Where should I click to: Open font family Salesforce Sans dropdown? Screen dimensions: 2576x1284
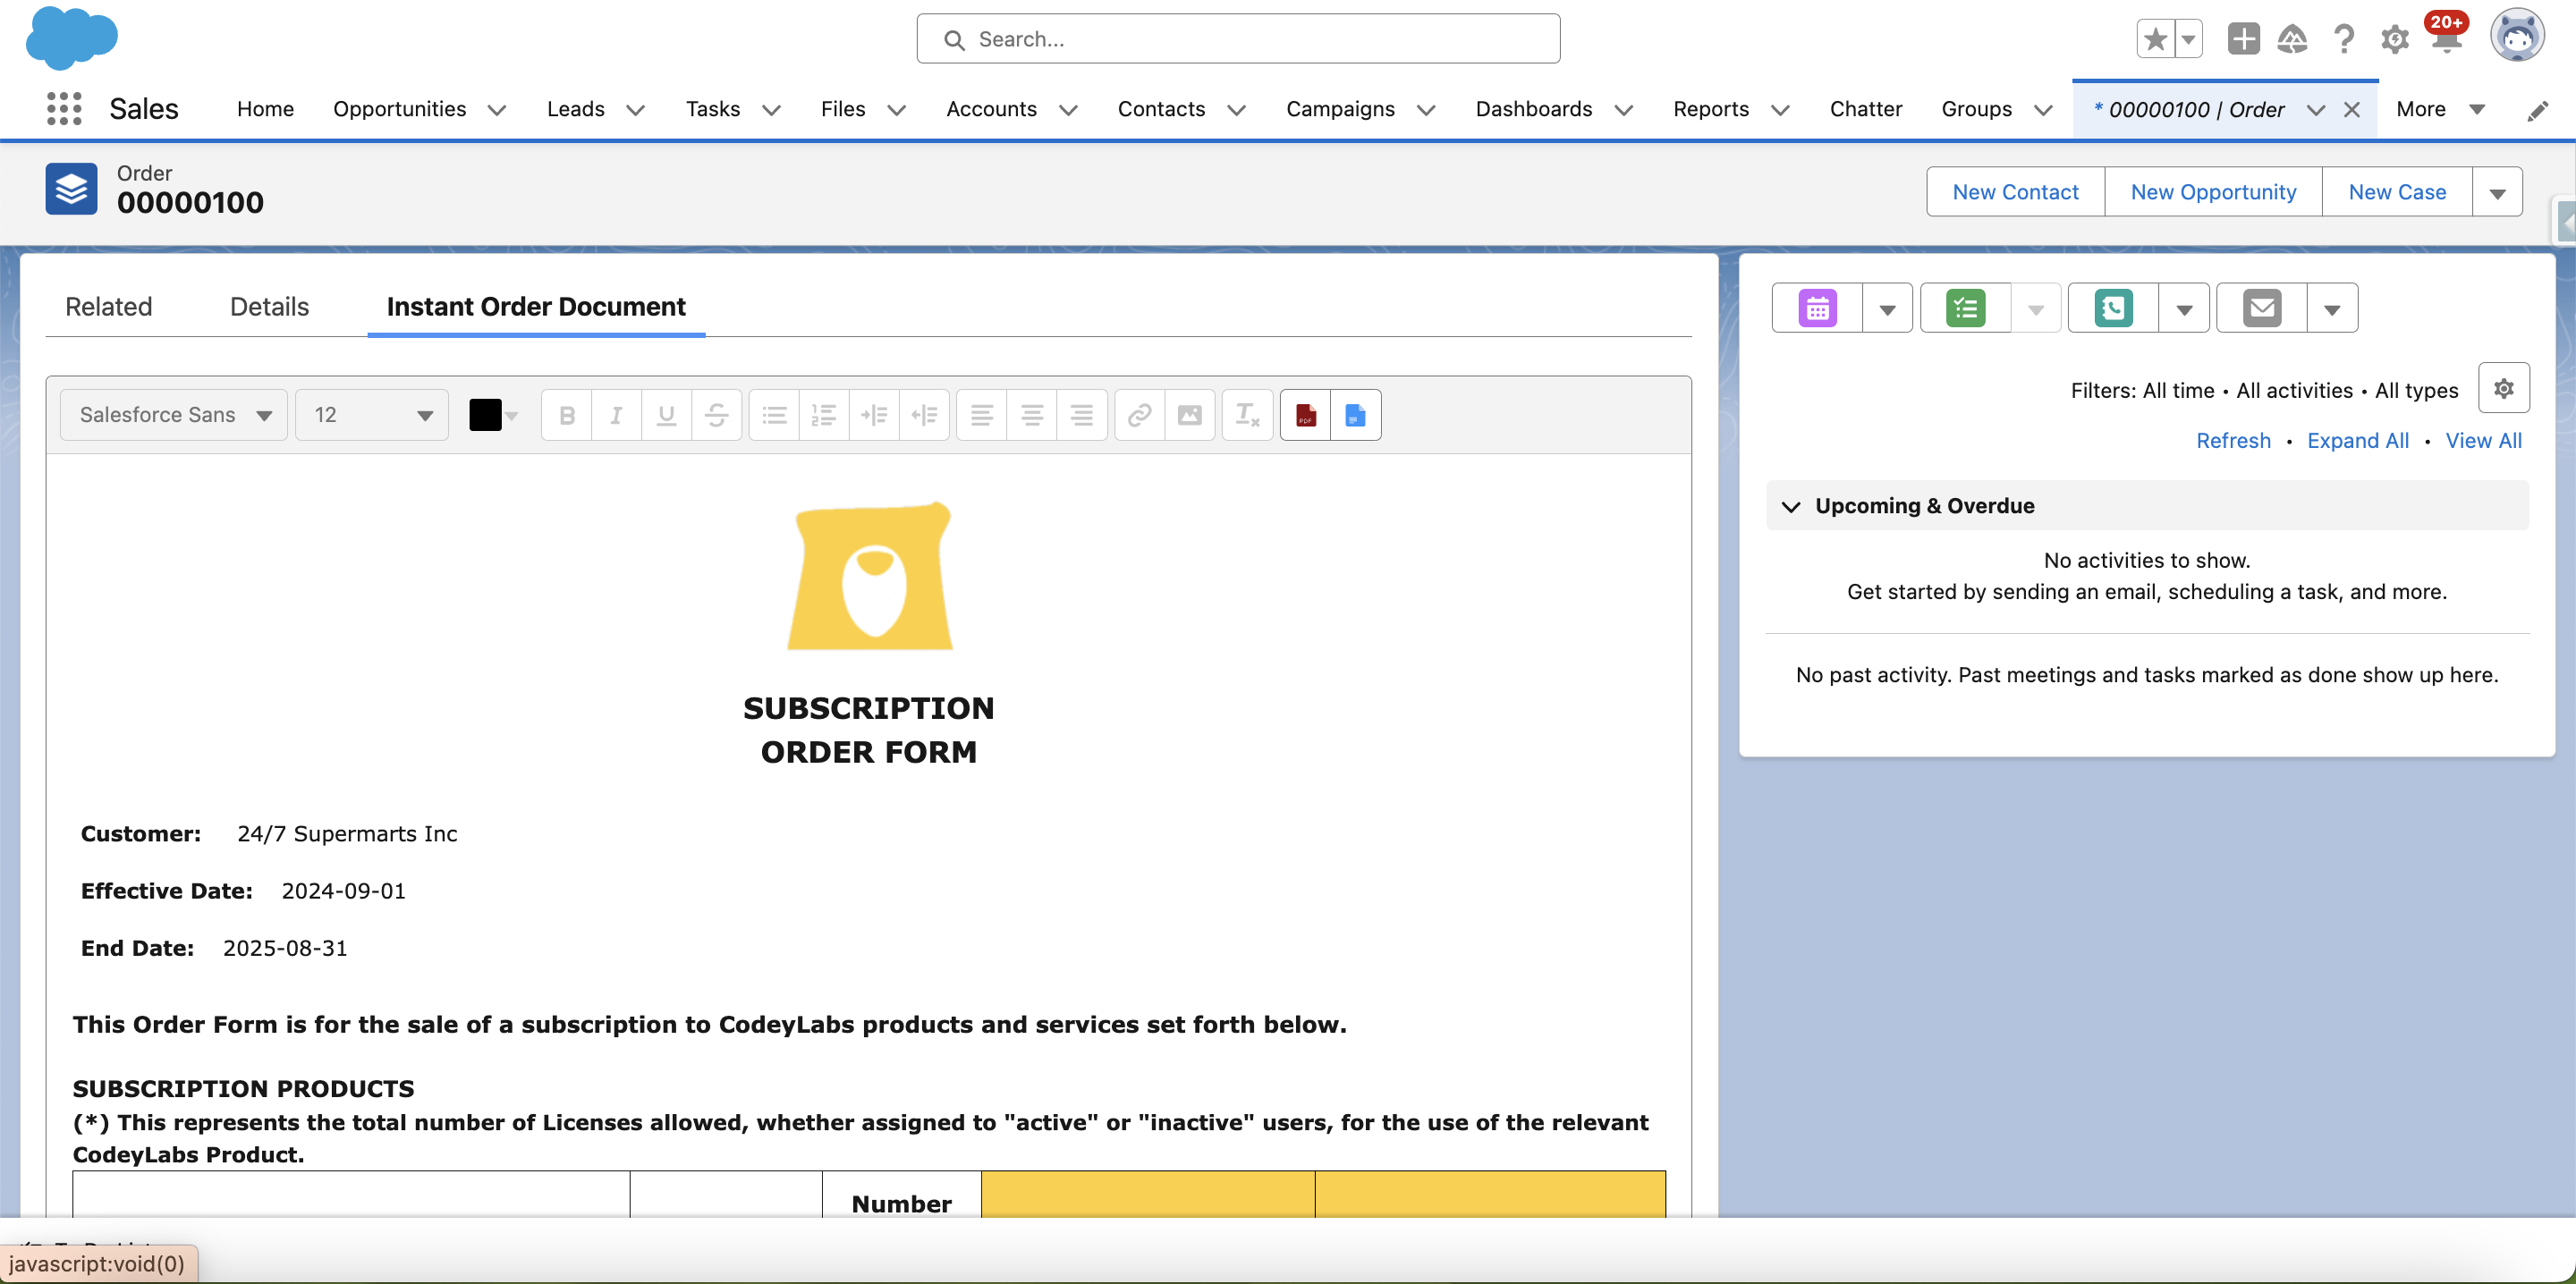click(174, 415)
